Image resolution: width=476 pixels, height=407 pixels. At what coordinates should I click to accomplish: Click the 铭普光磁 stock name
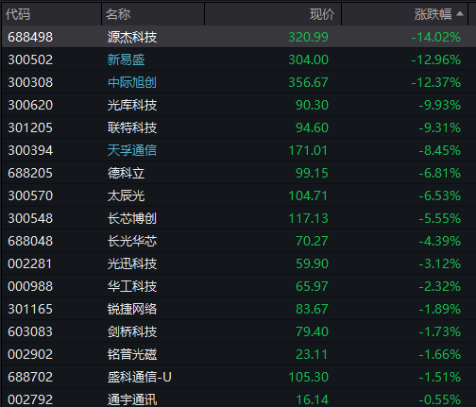click(132, 354)
